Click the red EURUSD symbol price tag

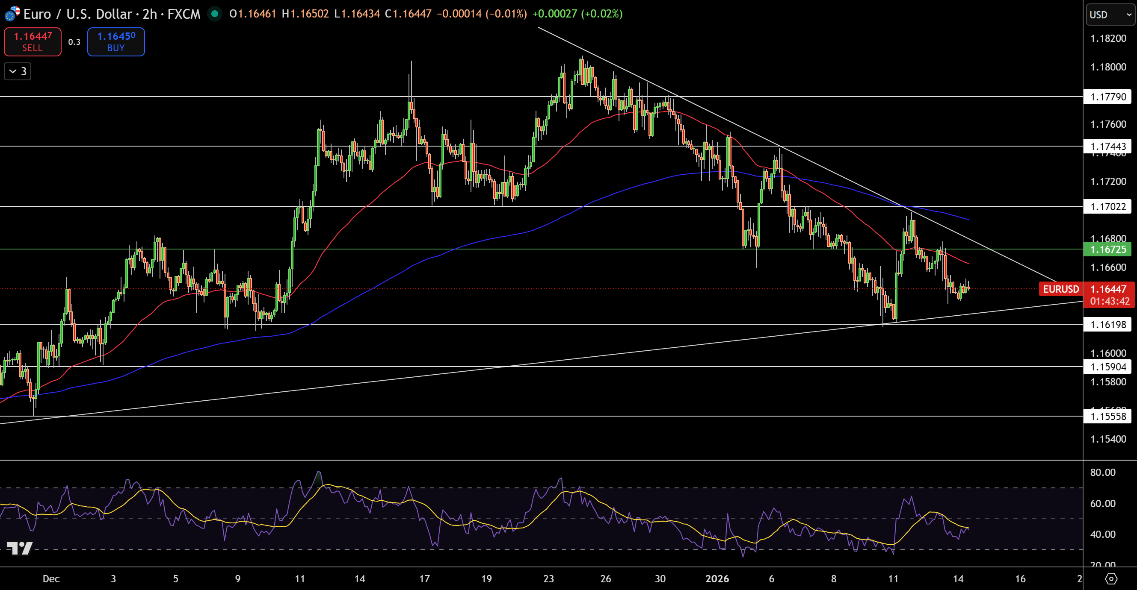tap(1060, 289)
